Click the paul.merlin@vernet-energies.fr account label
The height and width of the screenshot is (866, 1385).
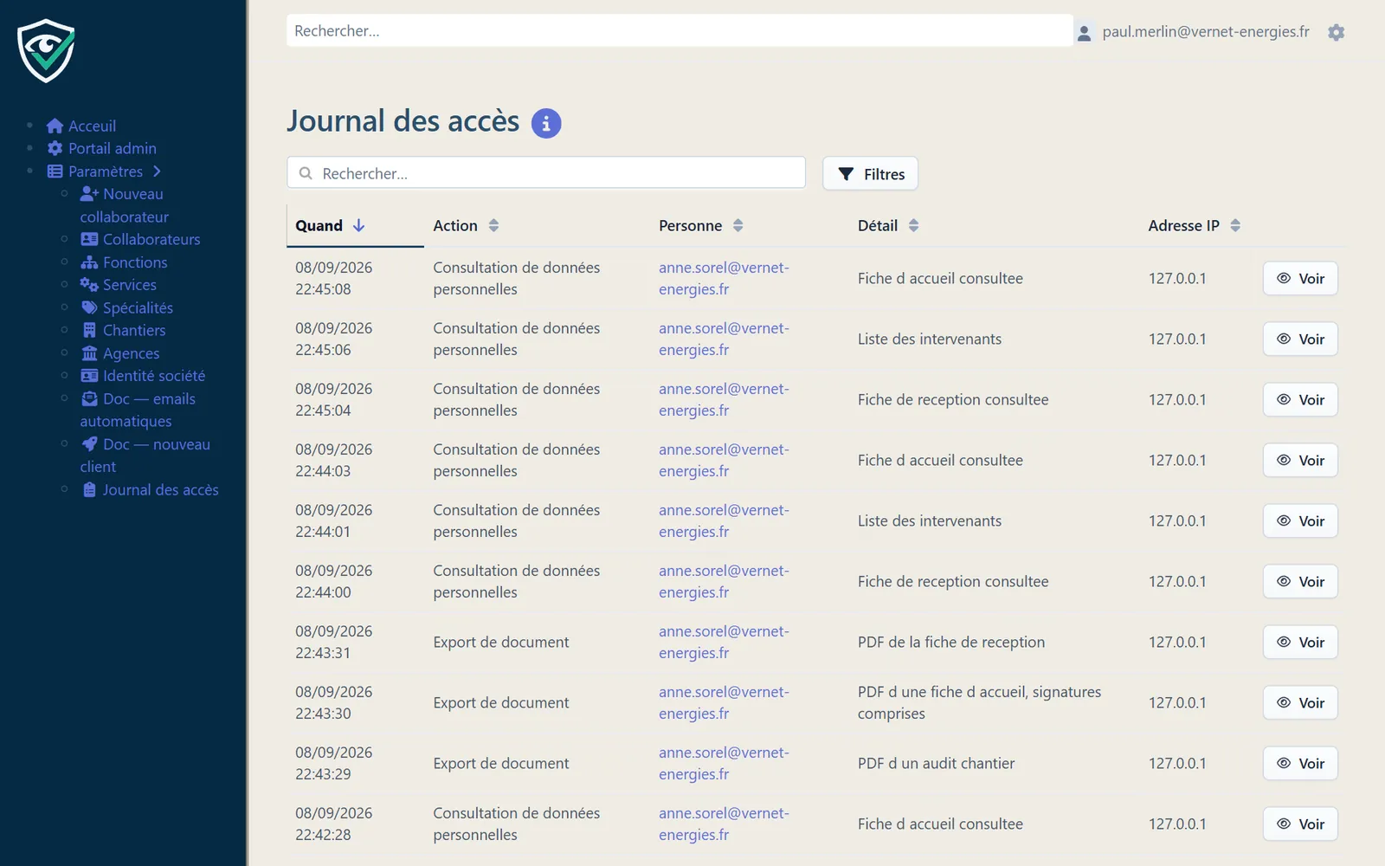1206,32
